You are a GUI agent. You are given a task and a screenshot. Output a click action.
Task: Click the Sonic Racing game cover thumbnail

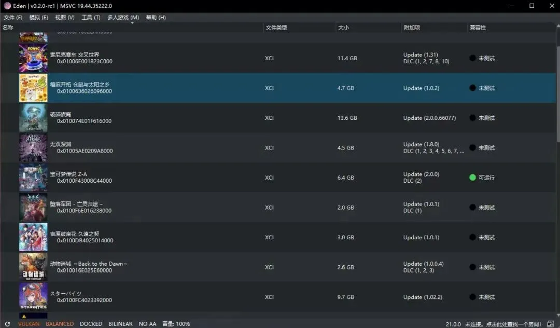point(33,58)
